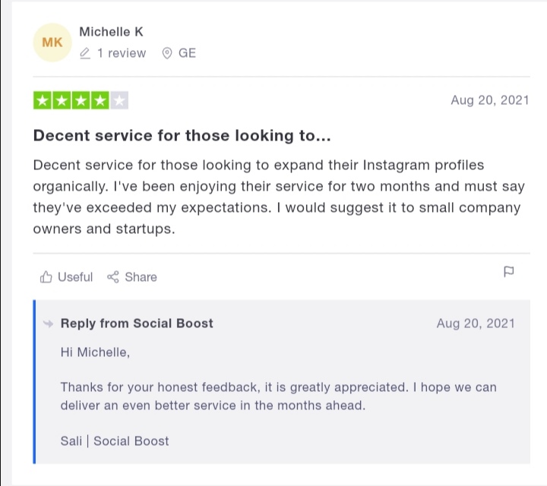This screenshot has width=547, height=486.
Task: Click the review title heading
Action: pyautogui.click(x=182, y=135)
